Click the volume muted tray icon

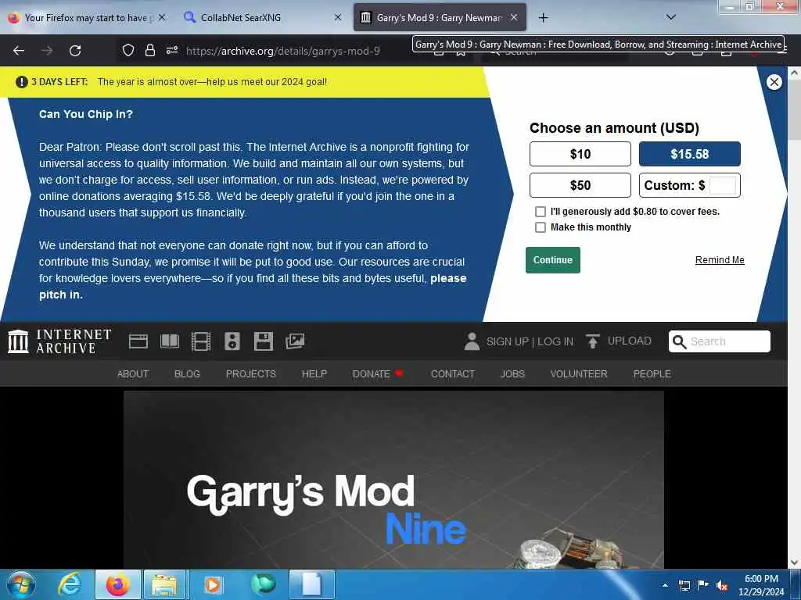tap(722, 586)
